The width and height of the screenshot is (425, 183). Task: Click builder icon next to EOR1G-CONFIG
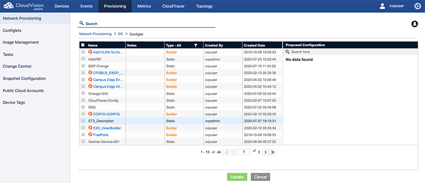coord(90,114)
